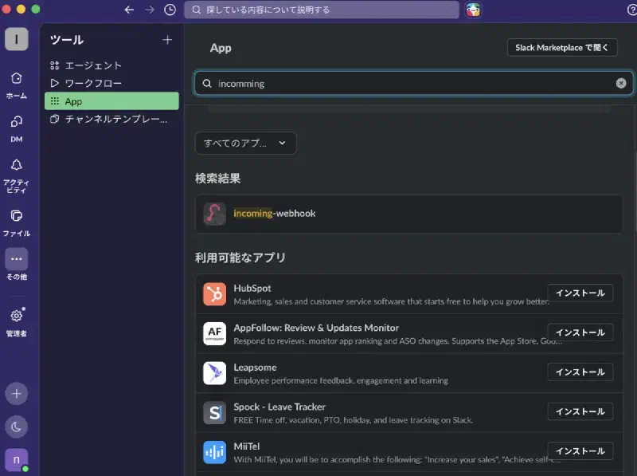Open the MiiTel app title
Viewport: 637px width, 476px height.
tap(247, 446)
